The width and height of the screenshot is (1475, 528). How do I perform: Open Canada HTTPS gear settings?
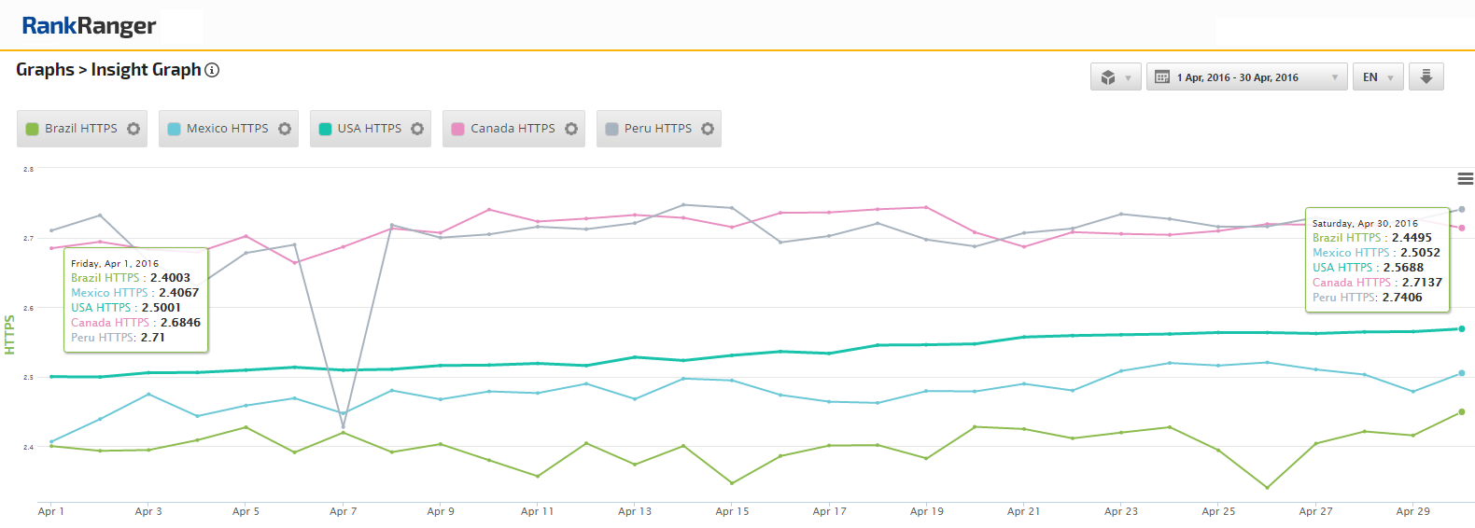[571, 129]
